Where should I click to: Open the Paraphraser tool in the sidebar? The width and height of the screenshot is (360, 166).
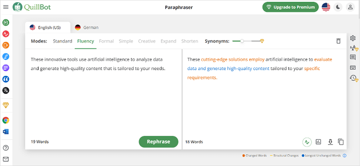[6, 23]
